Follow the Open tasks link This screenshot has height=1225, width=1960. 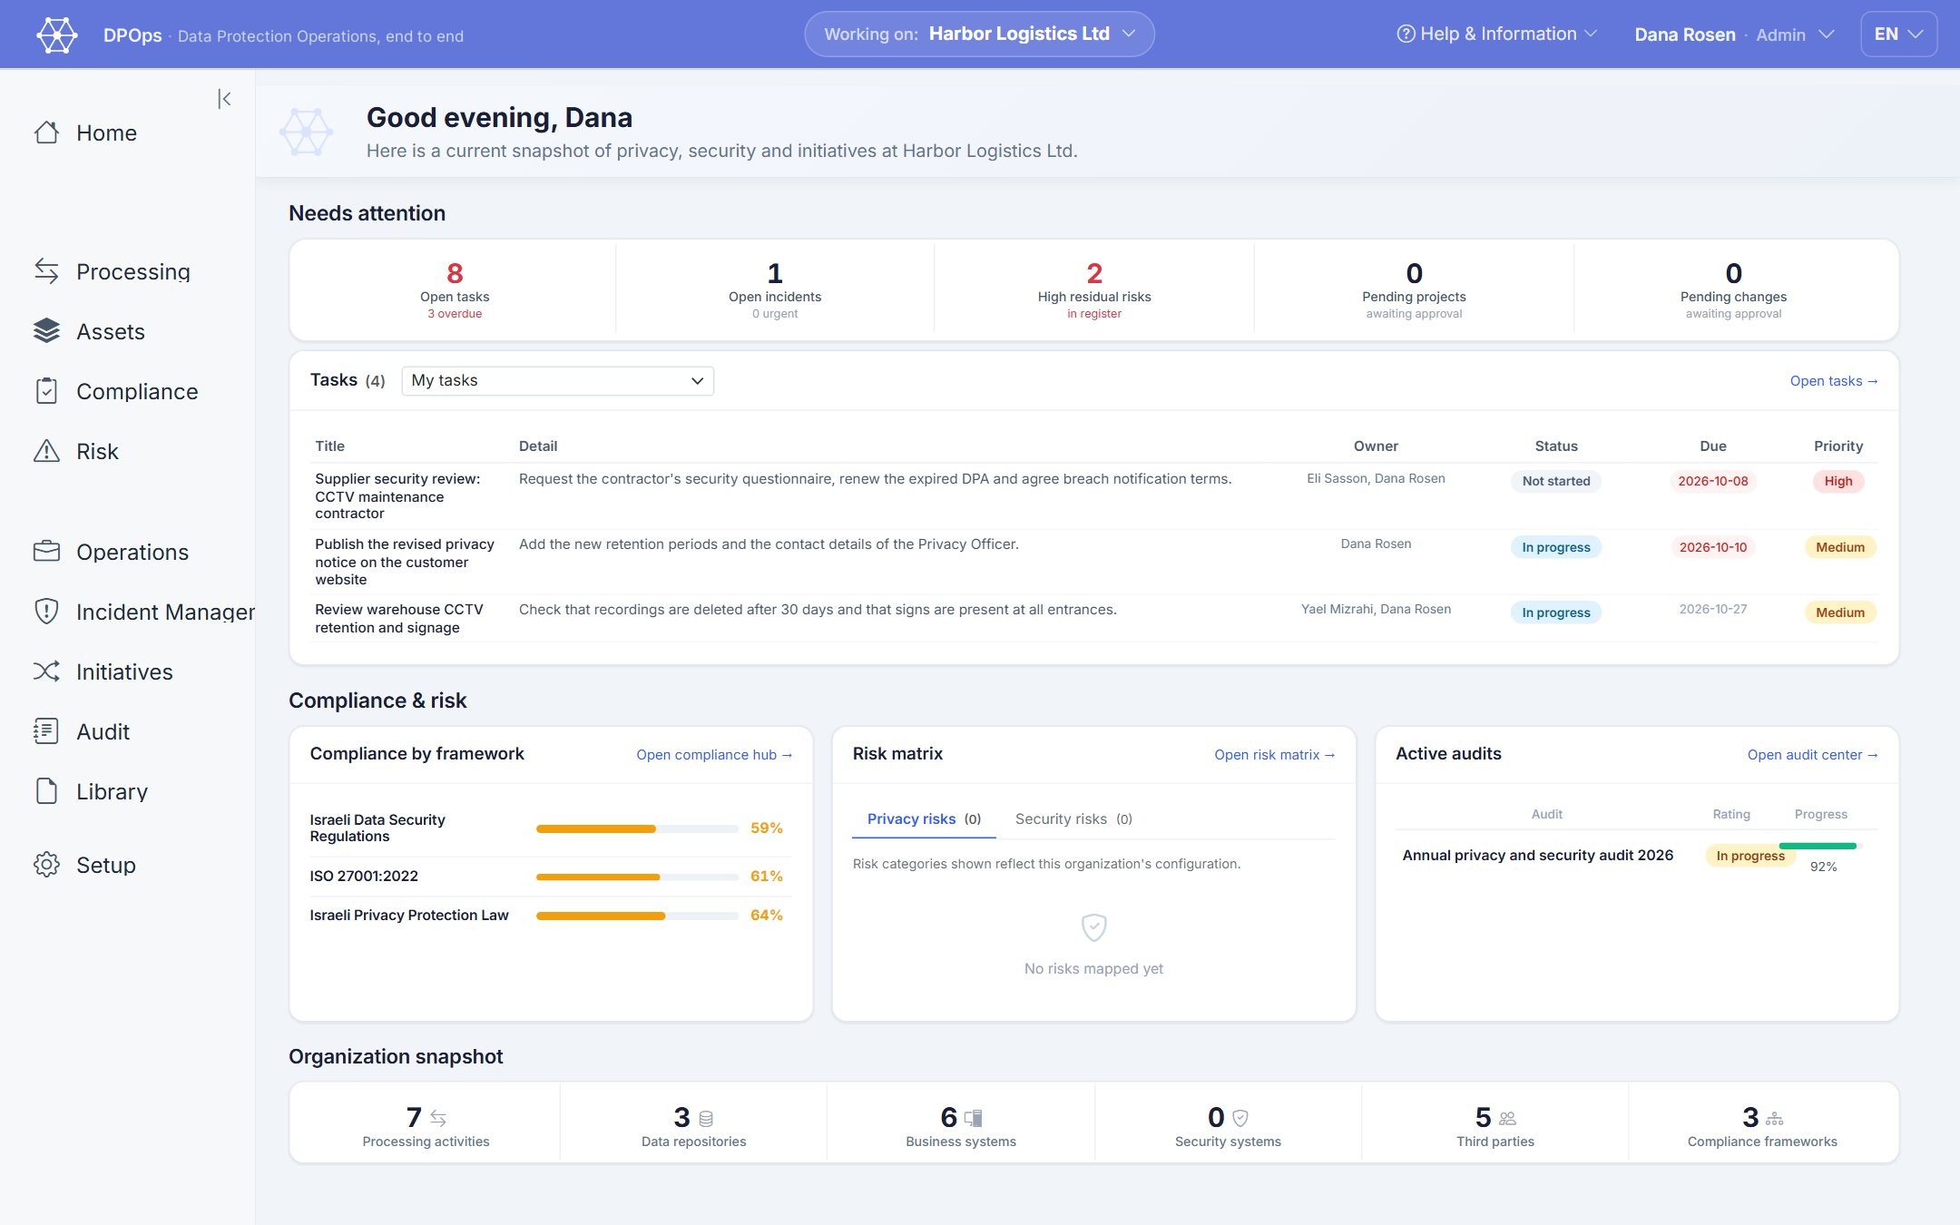pos(1833,380)
